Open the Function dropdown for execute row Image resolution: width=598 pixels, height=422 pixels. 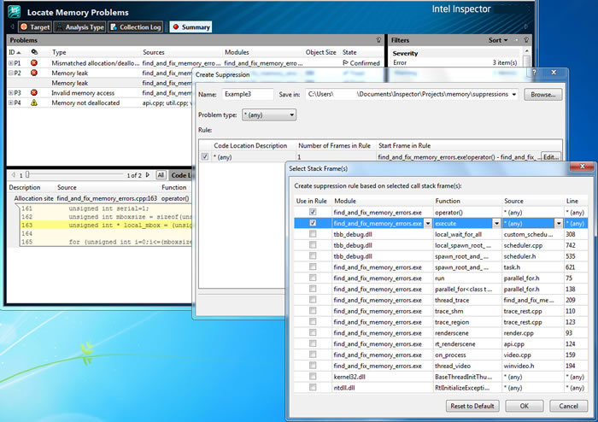tap(497, 223)
